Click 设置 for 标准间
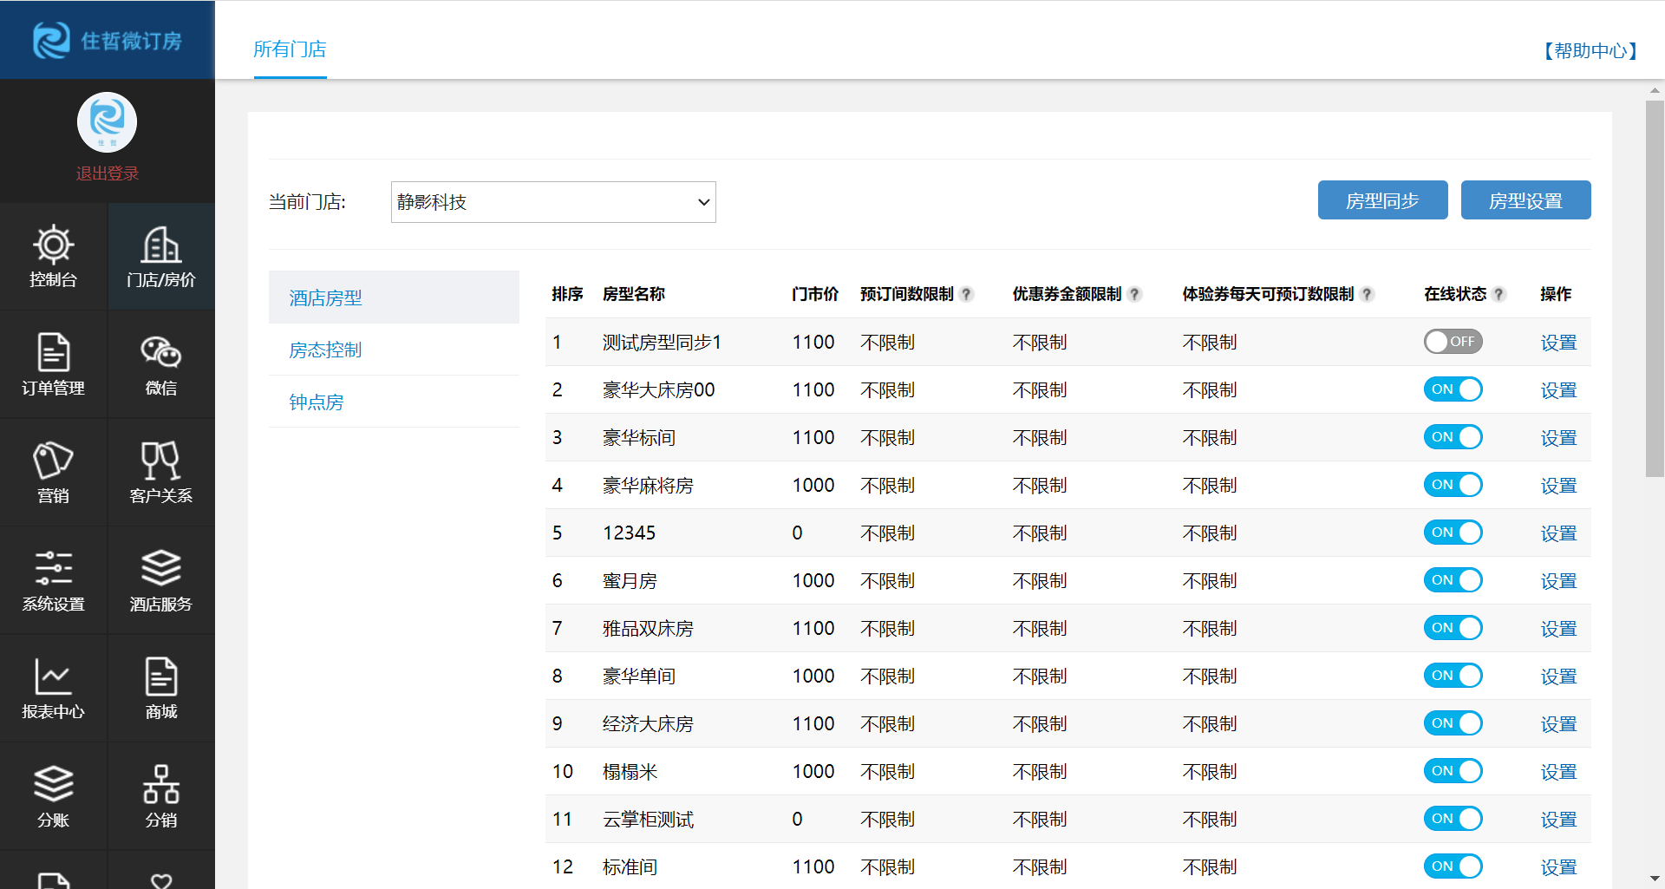This screenshot has width=1665, height=889. (1558, 867)
